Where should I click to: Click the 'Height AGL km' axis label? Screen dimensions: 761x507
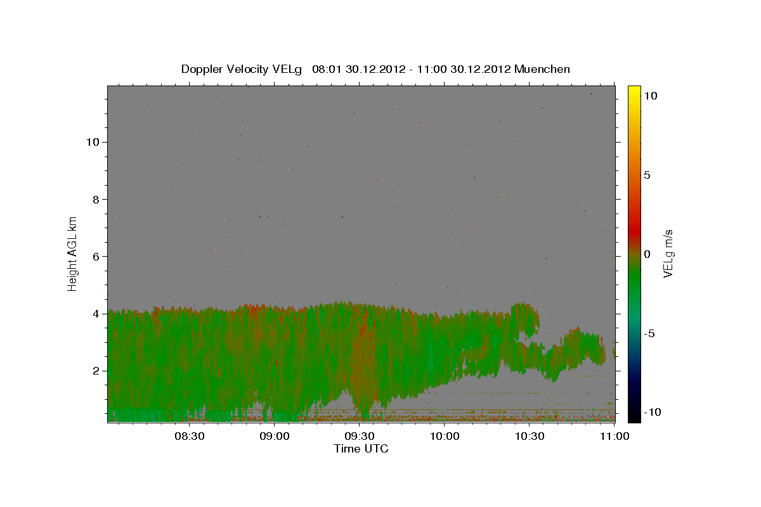73,253
